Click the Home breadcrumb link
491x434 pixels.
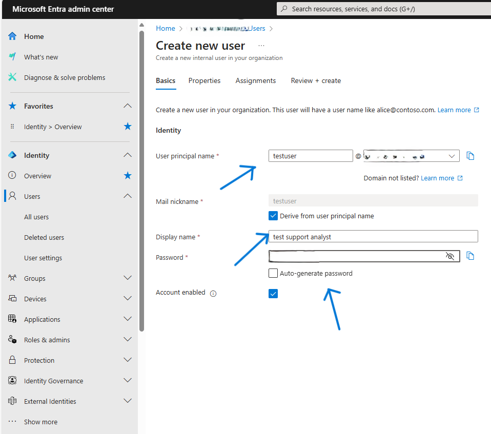tap(165, 28)
